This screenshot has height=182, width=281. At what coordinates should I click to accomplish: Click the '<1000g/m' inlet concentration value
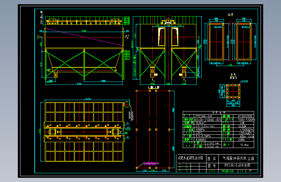[x=247, y=130]
